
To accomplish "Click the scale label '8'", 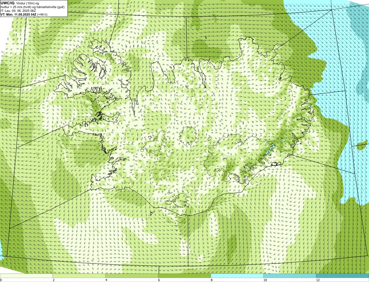I will tap(212, 280).
